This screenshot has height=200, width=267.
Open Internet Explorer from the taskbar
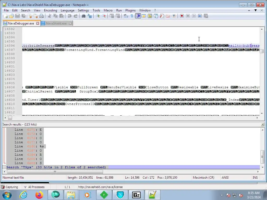(x=23, y=195)
